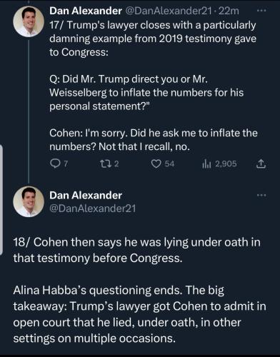Visit @DanAlexander21 handle under tweet 18 name
Image resolution: width=280 pixels, height=357 pixels.
click(93, 208)
